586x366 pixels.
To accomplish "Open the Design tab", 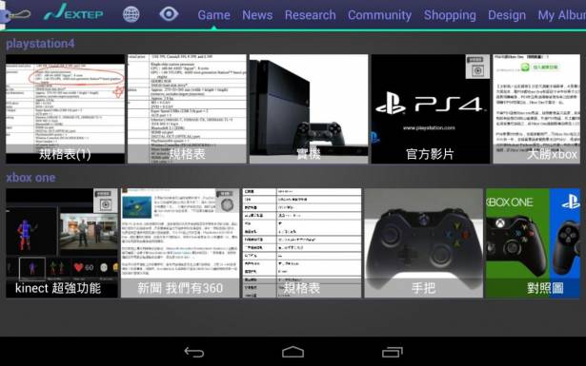I will click(x=507, y=15).
